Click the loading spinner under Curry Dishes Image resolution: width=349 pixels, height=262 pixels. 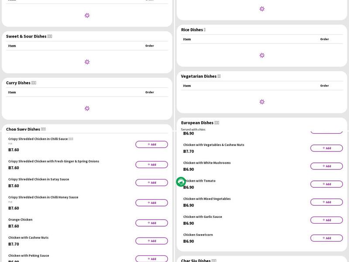[x=87, y=108]
